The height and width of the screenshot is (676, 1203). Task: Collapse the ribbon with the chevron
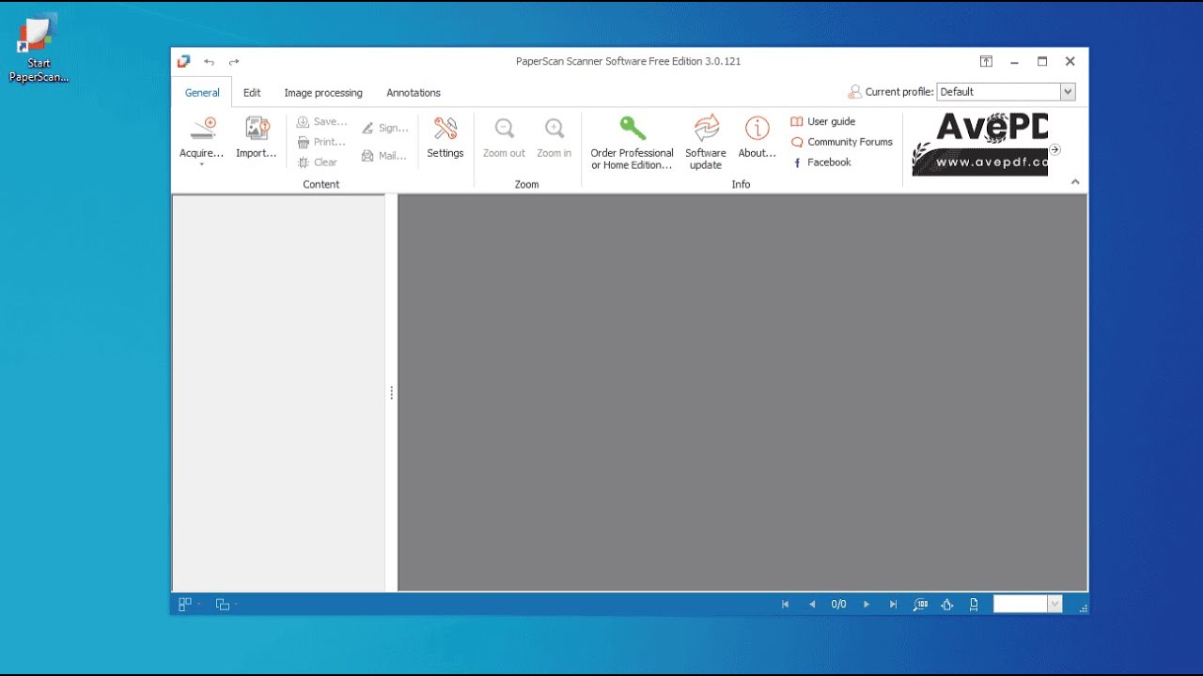click(x=1075, y=182)
